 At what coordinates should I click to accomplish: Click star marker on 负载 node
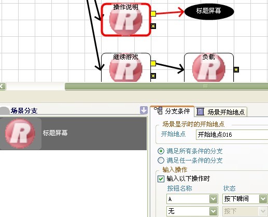click(x=236, y=69)
